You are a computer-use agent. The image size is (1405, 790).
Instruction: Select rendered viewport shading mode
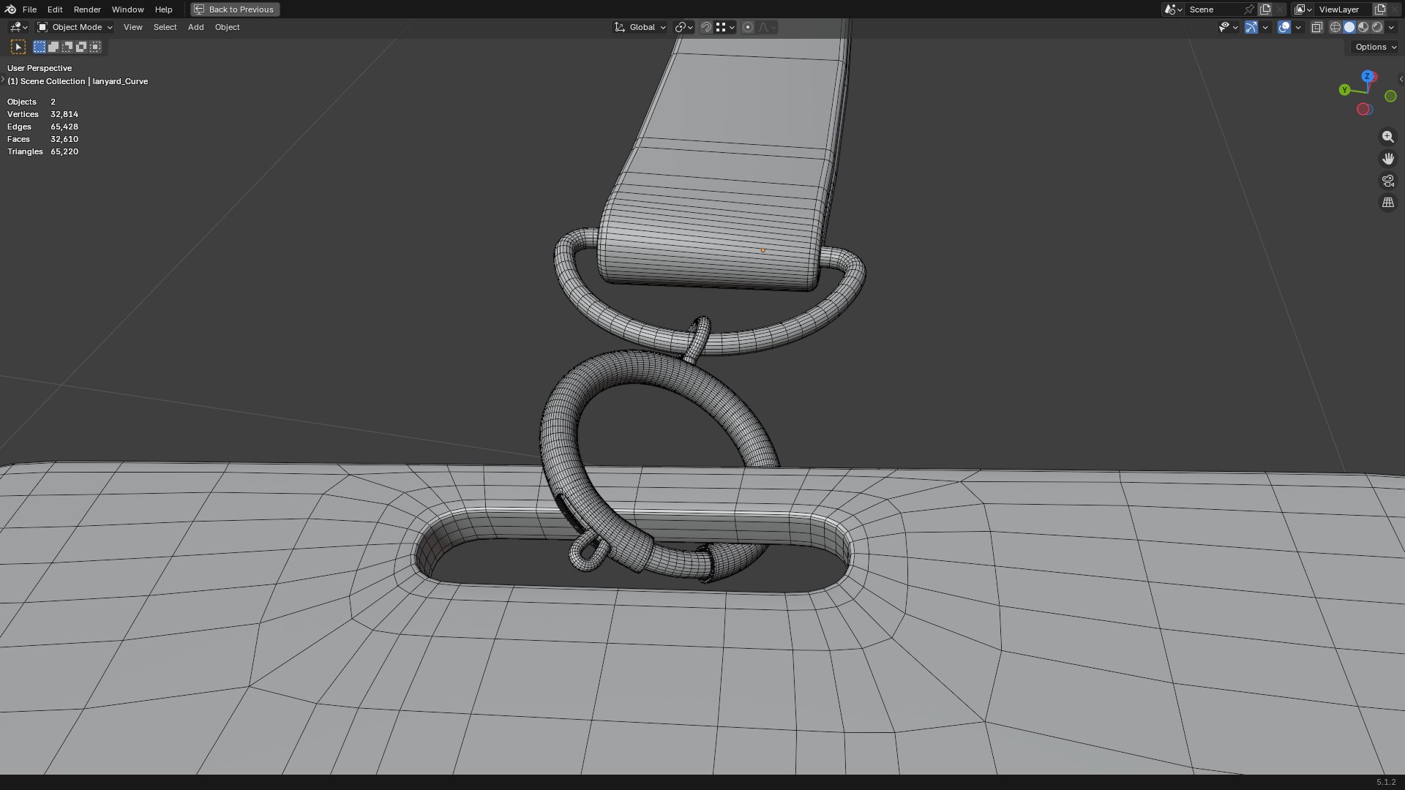coord(1377,27)
